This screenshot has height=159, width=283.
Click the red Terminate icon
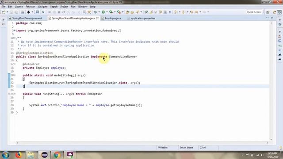click(59, 12)
